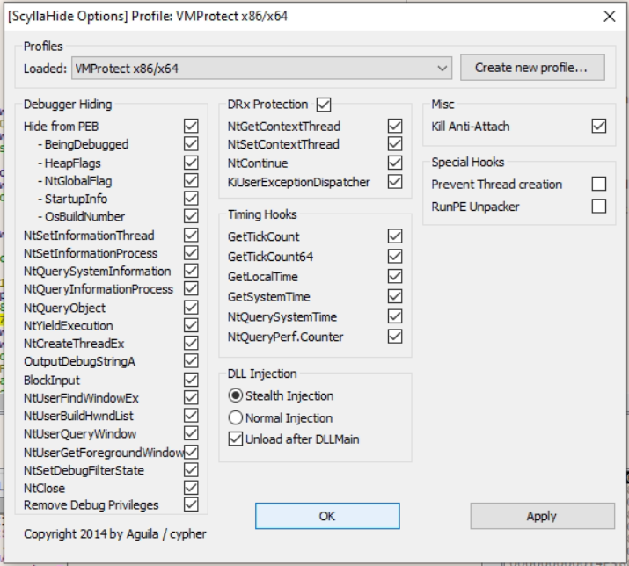The height and width of the screenshot is (566, 629).
Task: Toggle NtGlobalFlag checkbox
Action: [x=191, y=180]
